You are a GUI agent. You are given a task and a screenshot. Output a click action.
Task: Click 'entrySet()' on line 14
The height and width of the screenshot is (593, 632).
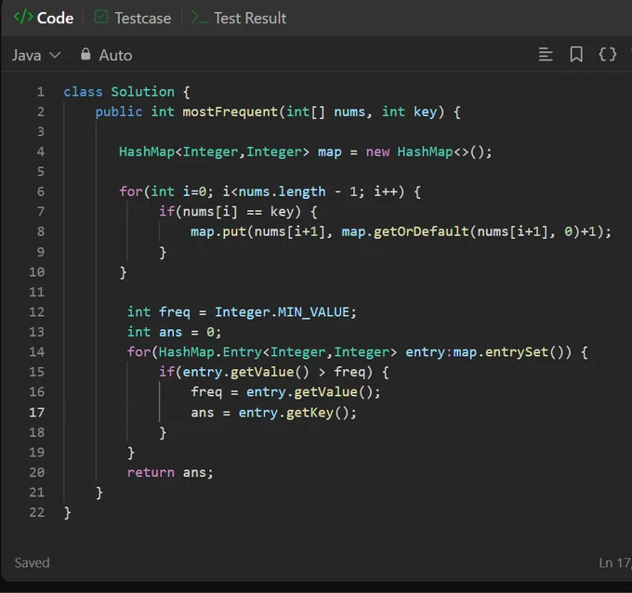point(529,352)
